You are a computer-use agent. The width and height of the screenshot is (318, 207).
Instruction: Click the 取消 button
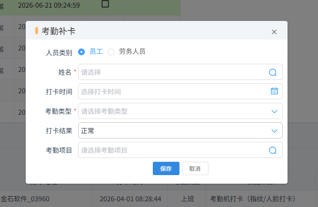tap(195, 168)
